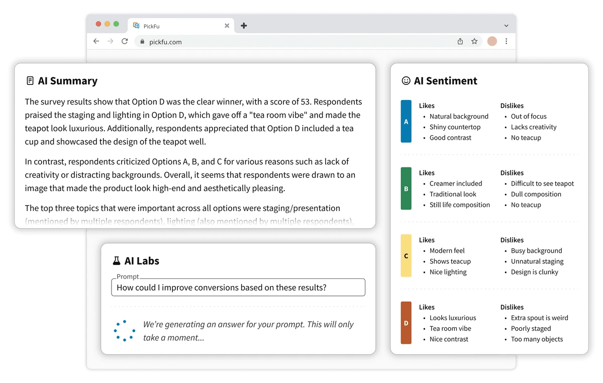Select Option A's blue badge
Viewport: 603px width, 383px height.
coord(406,121)
